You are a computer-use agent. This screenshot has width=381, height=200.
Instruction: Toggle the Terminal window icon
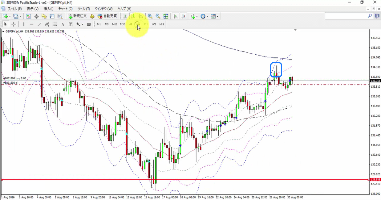pyautogui.click(x=52, y=16)
